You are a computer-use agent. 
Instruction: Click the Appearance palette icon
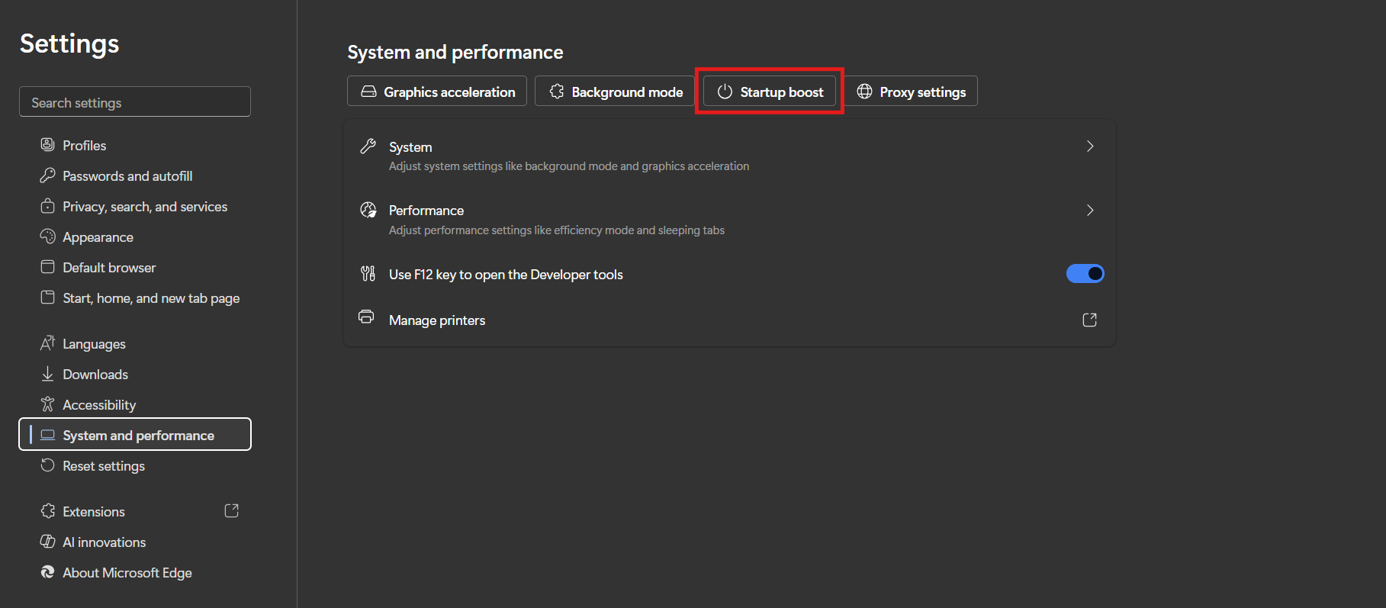pos(47,236)
